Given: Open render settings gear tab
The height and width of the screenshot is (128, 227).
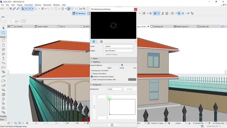Looking at the screenshot, I should click(x=94, y=42).
